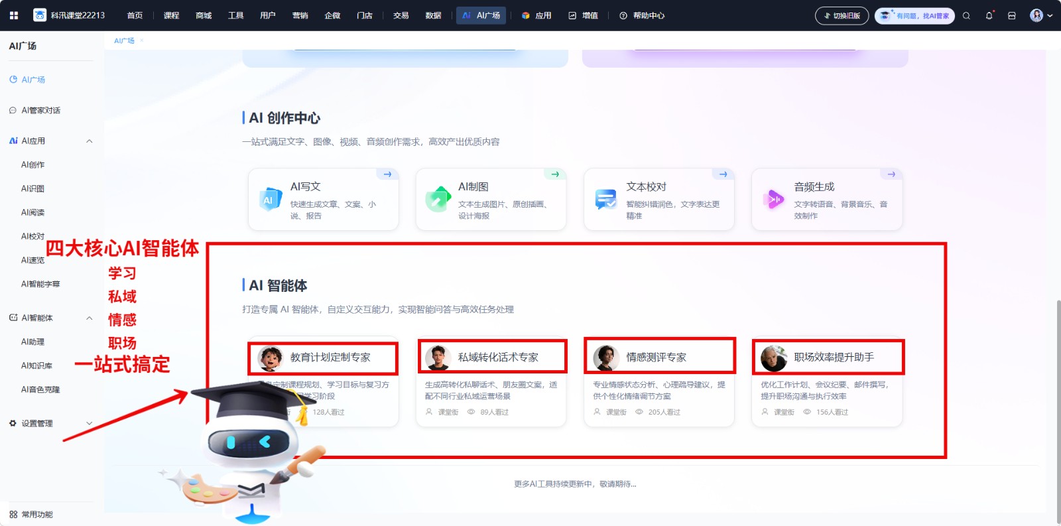Close the AI广场 page tab
The width and height of the screenshot is (1061, 526).
click(142, 40)
